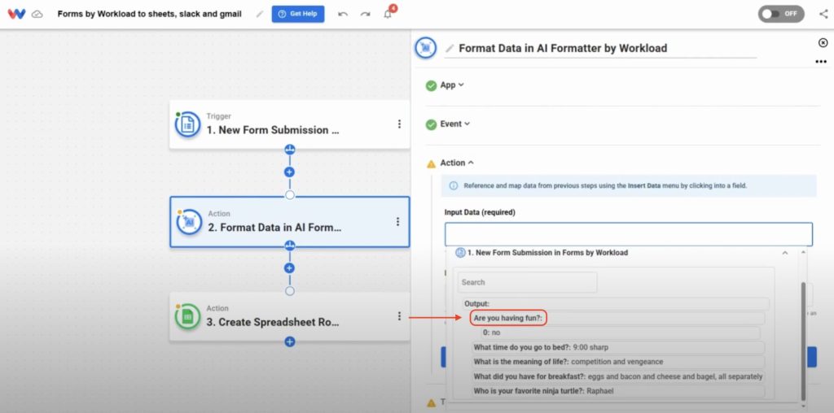The width and height of the screenshot is (834, 413).
Task: Add a step after the trigger
Action: pos(289,172)
